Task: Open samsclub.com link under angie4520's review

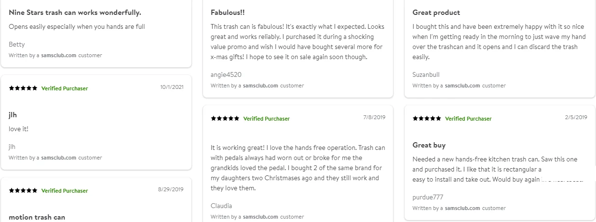Action: [260, 86]
